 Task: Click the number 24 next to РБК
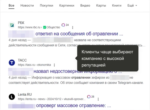click(x=67, y=25)
